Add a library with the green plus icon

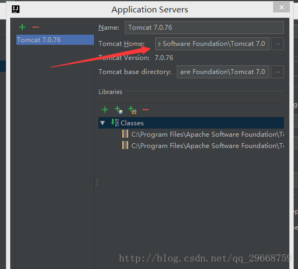105,110
